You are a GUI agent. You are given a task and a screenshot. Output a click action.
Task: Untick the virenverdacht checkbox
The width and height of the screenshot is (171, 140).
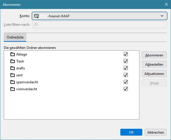[126, 89]
